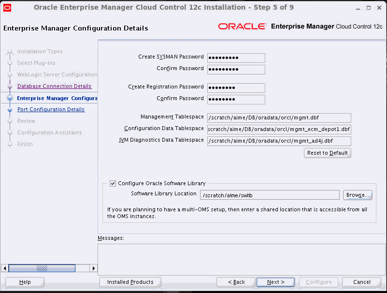Click the Software Library Location field

(270, 195)
